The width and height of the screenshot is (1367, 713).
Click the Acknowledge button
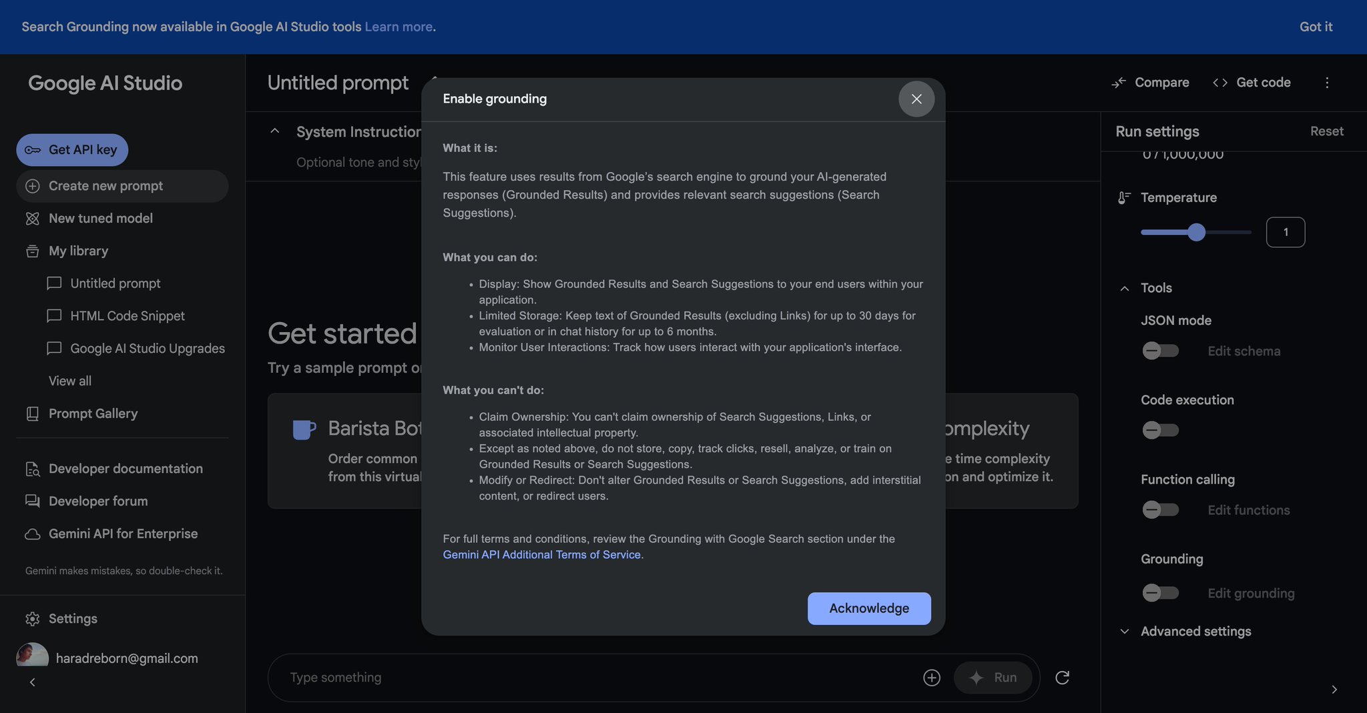(869, 608)
